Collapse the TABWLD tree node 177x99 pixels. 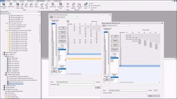(x=4, y=75)
